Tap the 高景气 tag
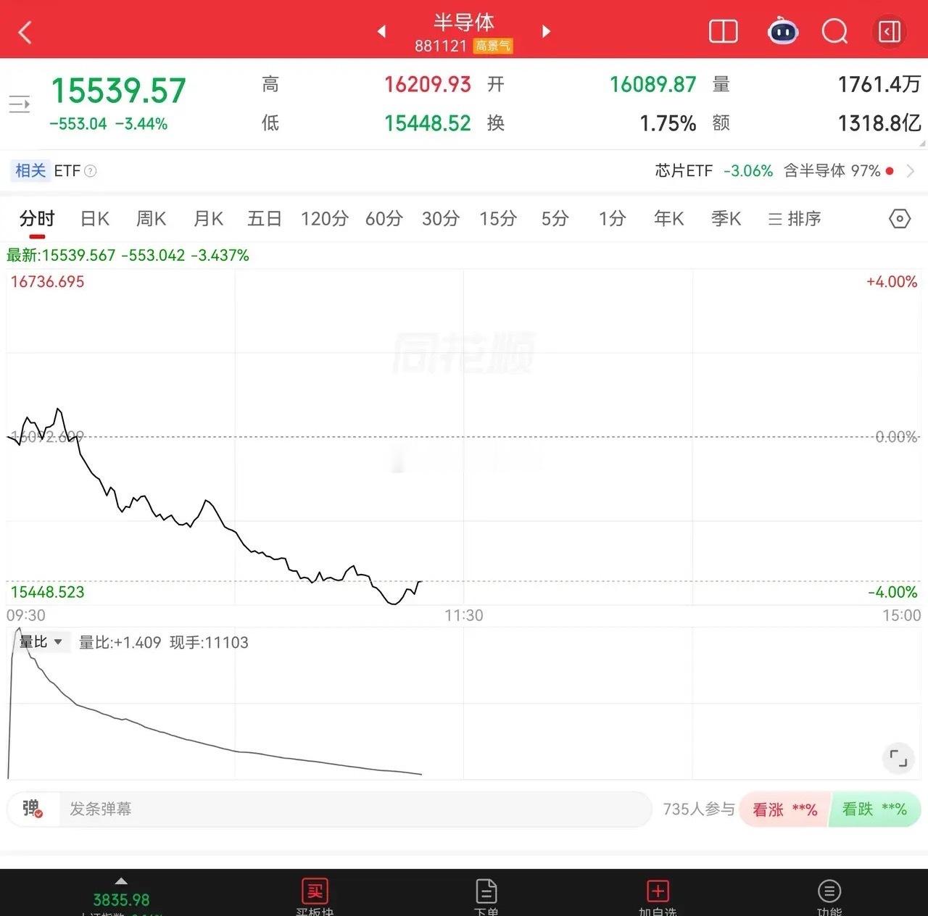This screenshot has height=916, width=928. 493,46
